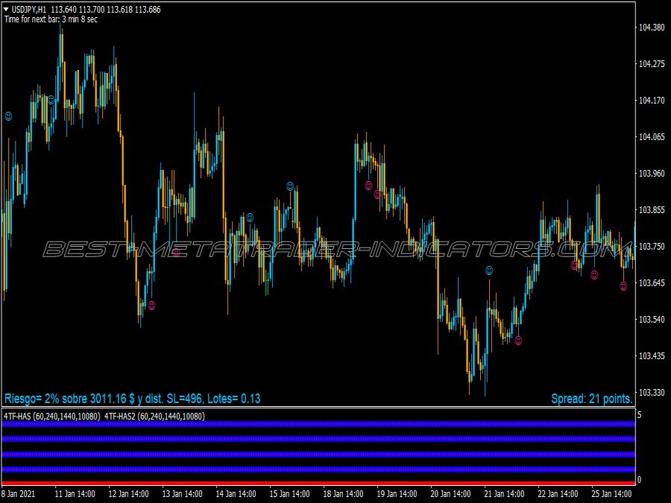
Task: Click the blue smiley icon near 14 Jan candles
Action: pos(248,217)
